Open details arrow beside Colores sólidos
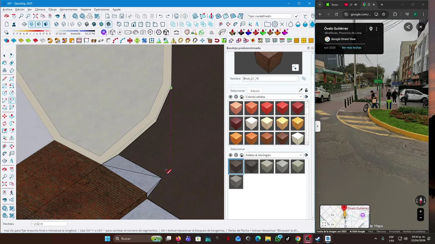The width and height of the screenshot is (435, 244). [x=306, y=97]
